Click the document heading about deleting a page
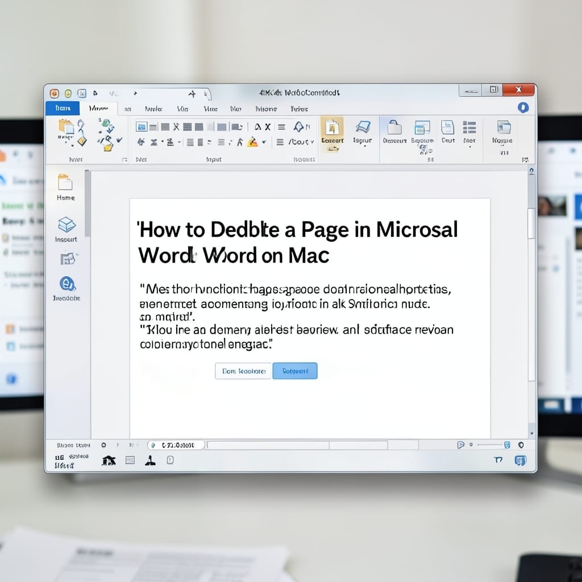The height and width of the screenshot is (582, 582). (298, 242)
